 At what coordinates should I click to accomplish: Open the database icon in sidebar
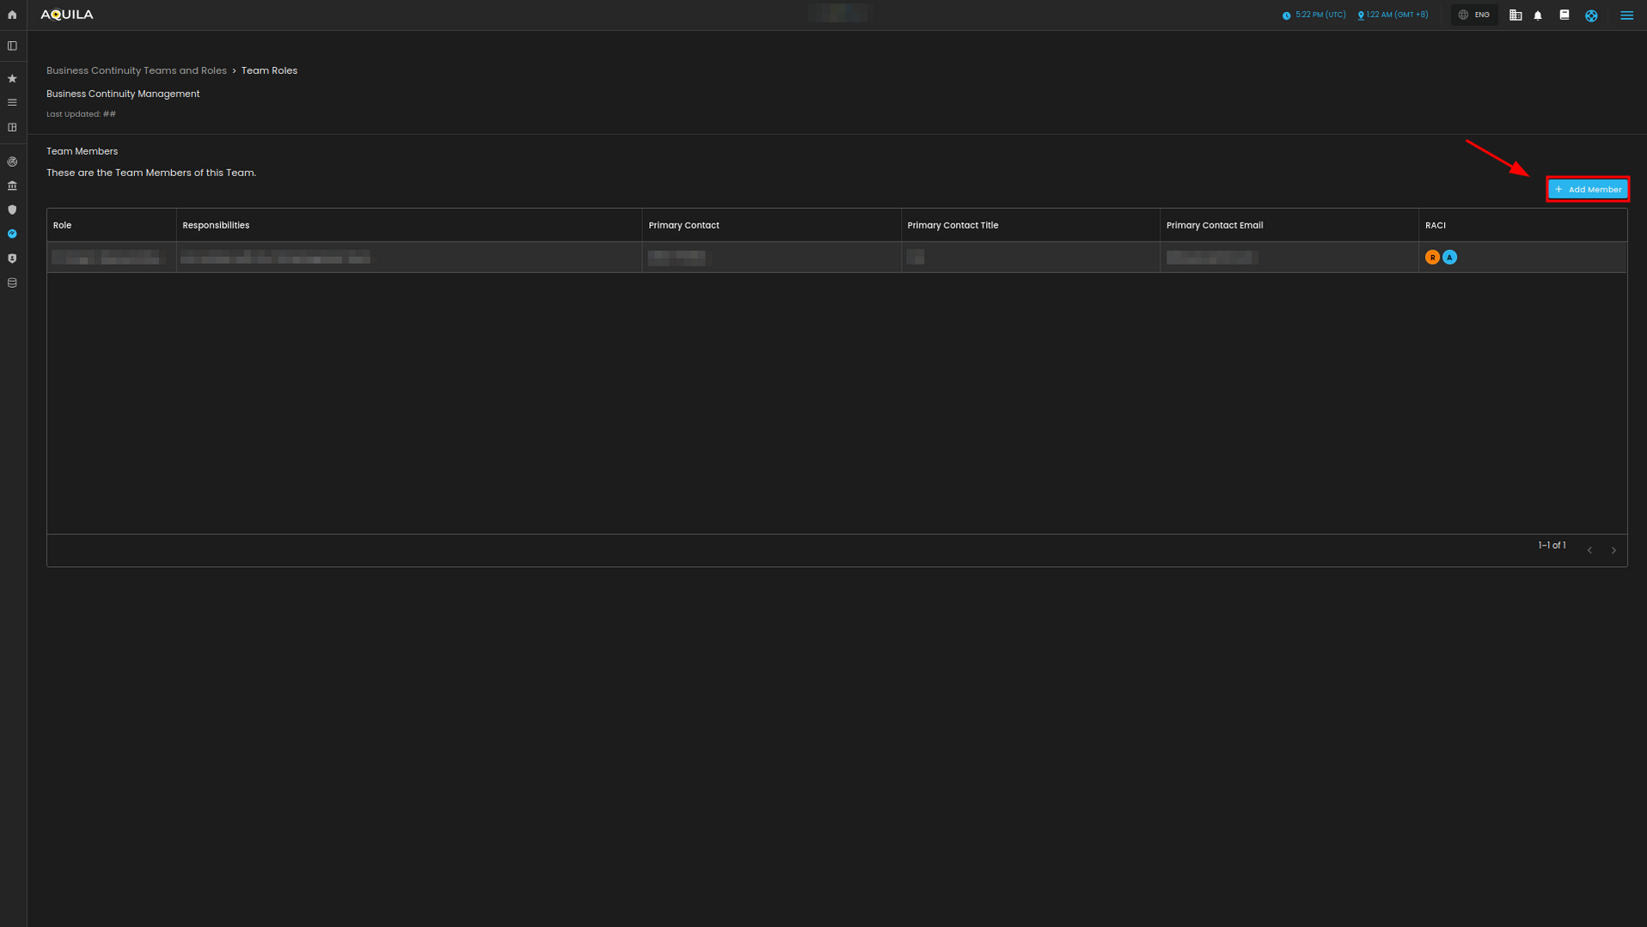click(x=12, y=283)
